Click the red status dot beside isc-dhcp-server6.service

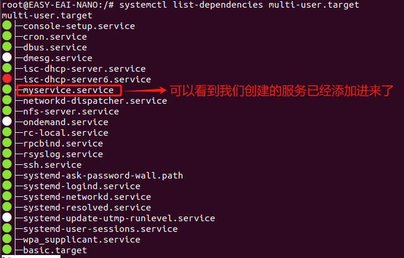click(x=7, y=78)
